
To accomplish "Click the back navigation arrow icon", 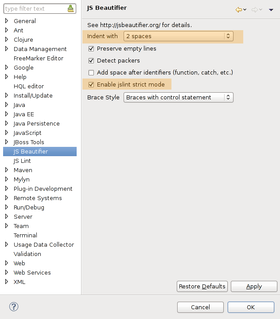I will point(239,10).
